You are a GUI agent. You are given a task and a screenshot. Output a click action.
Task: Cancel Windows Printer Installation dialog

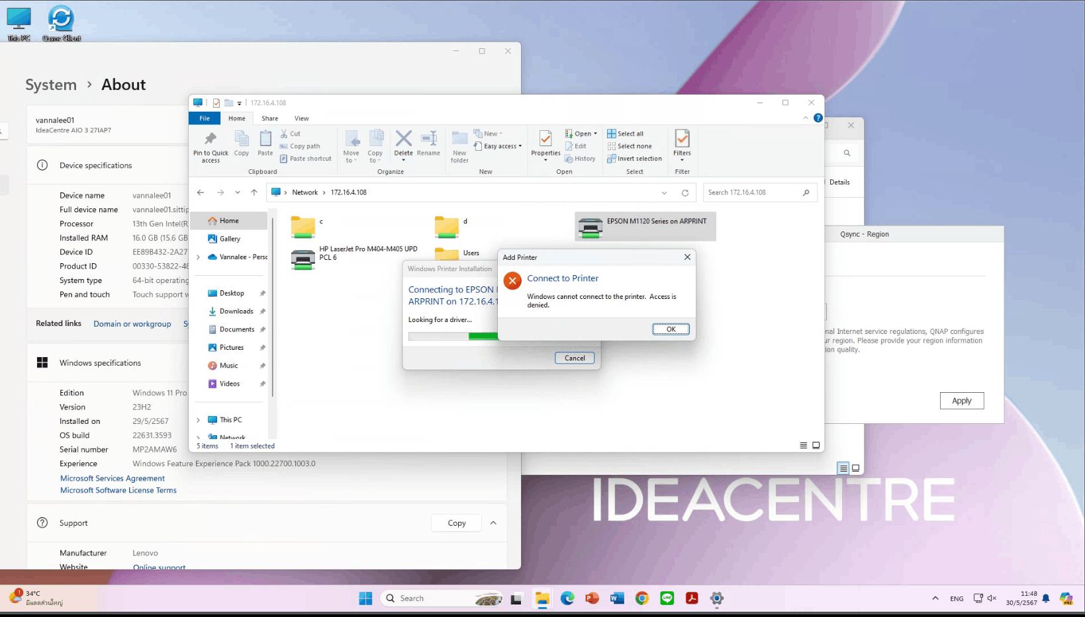pyautogui.click(x=575, y=358)
